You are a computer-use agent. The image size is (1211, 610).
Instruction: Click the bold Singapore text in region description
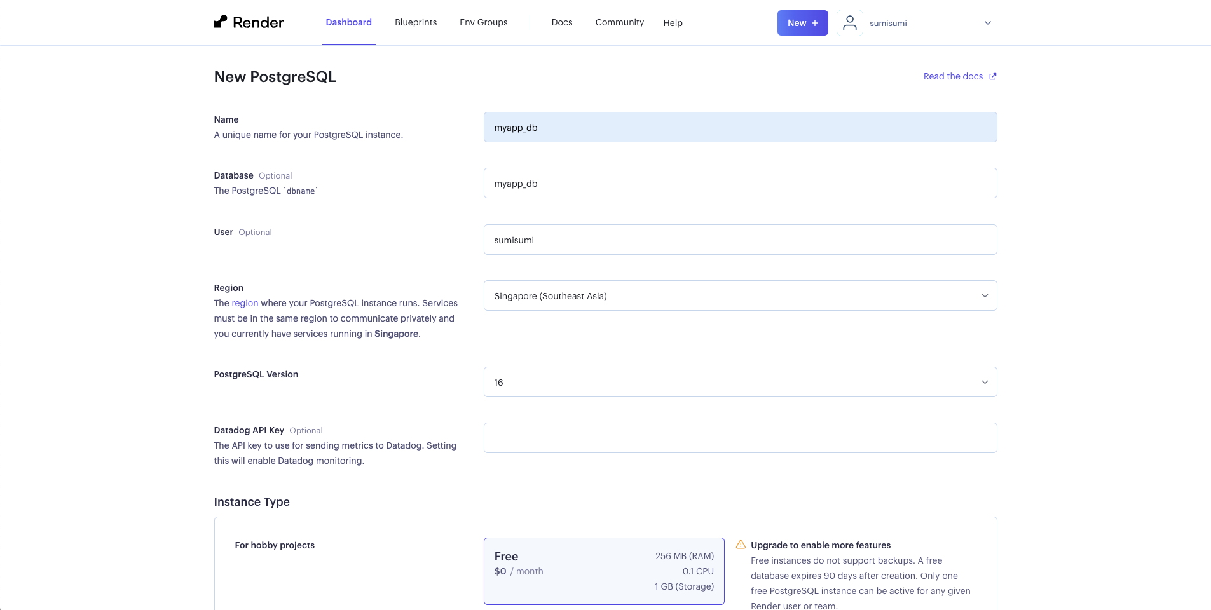pos(396,334)
